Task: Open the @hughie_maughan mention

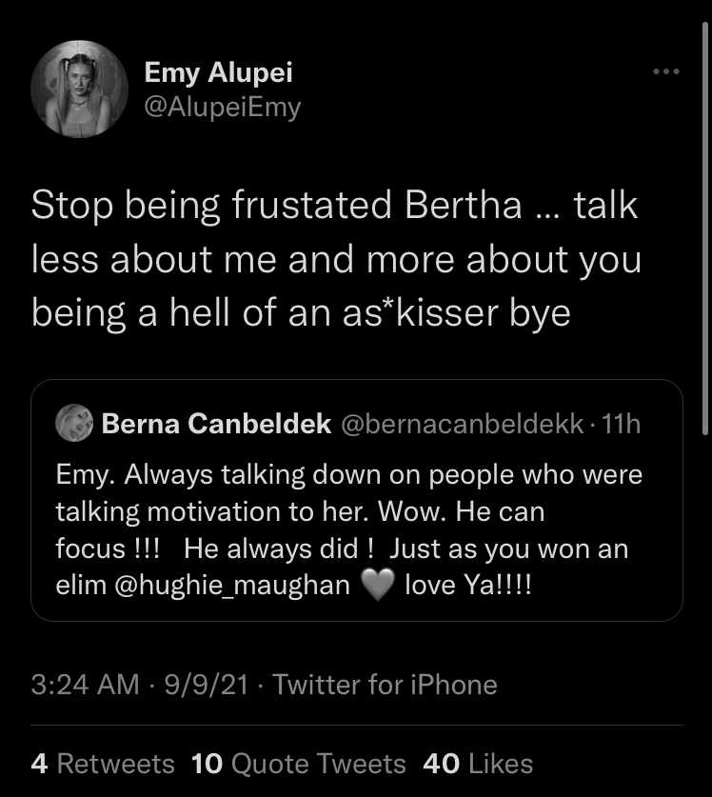Action: coord(232,586)
